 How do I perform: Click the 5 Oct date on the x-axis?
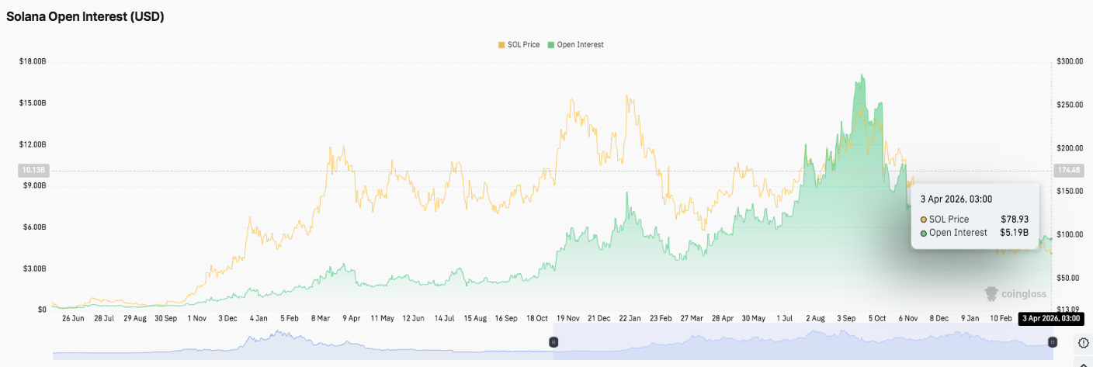(876, 318)
